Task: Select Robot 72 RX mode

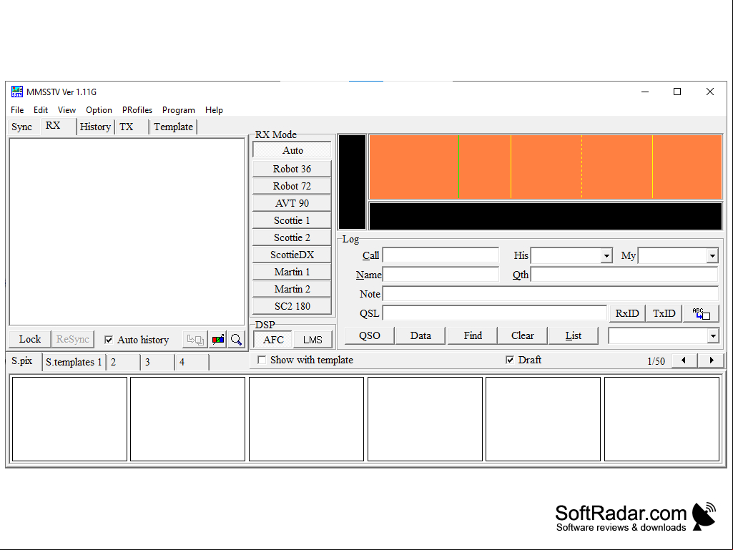Action: point(292,186)
